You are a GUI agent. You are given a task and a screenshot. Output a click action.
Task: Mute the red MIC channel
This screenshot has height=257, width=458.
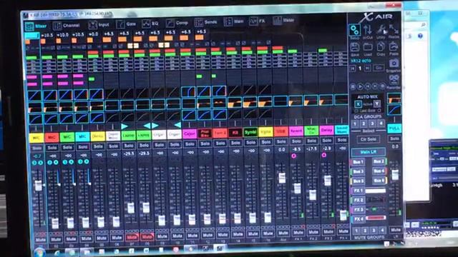click(56, 240)
